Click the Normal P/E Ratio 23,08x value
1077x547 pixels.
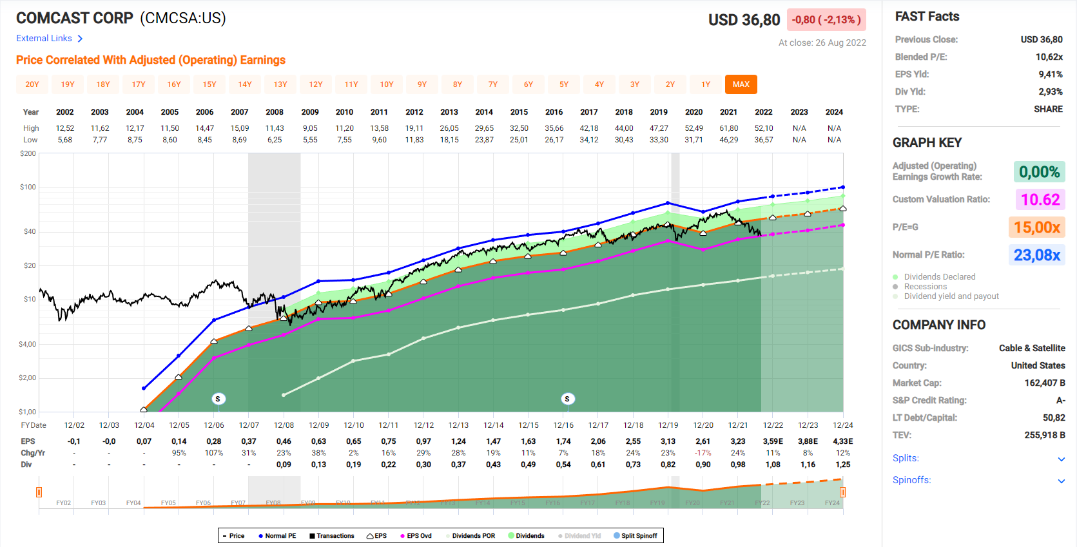point(1036,255)
